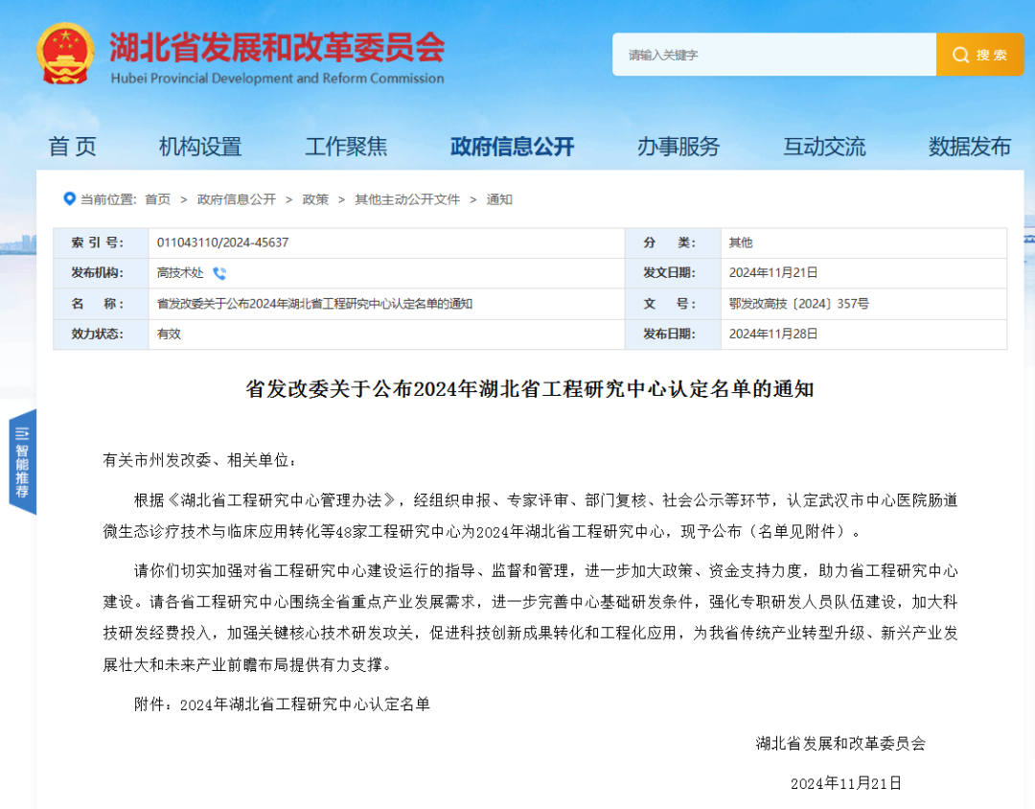Click the article heading 省发改委关于公布2024年湖北省工程研究中心认定名单的通知
This screenshot has width=1035, height=809.
point(529,389)
